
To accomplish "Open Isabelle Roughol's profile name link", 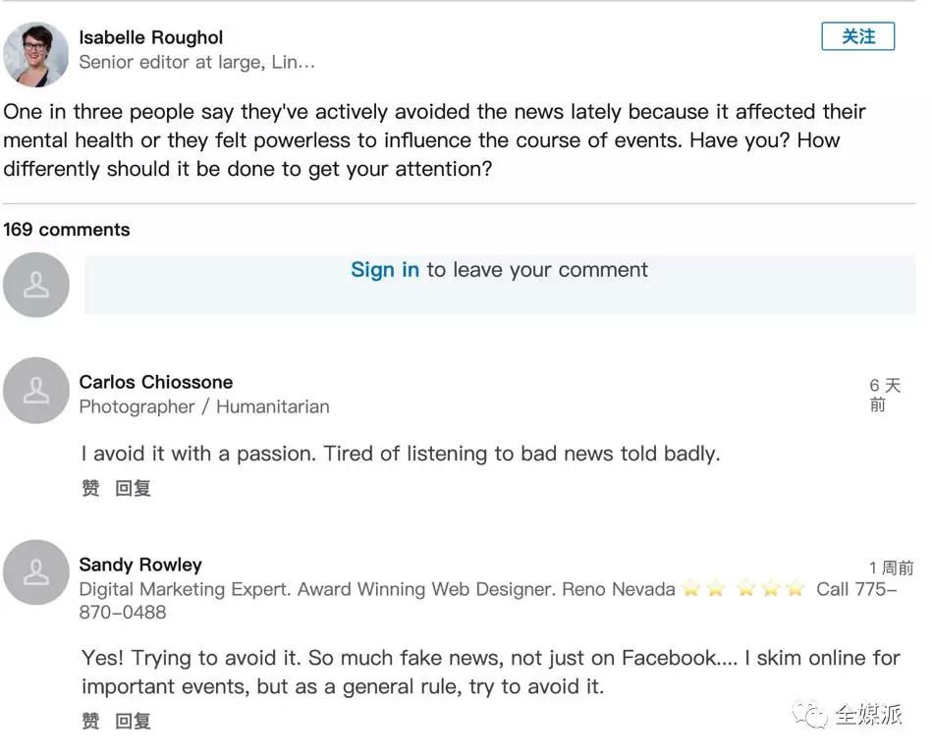I will 150,37.
